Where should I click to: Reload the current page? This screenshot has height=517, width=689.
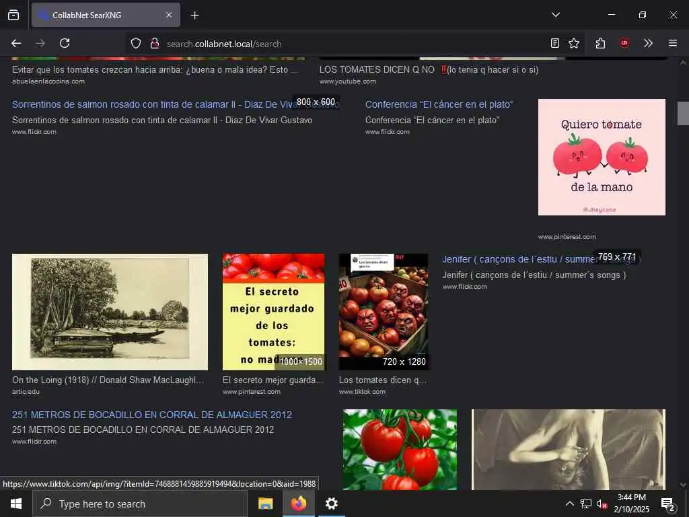pos(65,43)
